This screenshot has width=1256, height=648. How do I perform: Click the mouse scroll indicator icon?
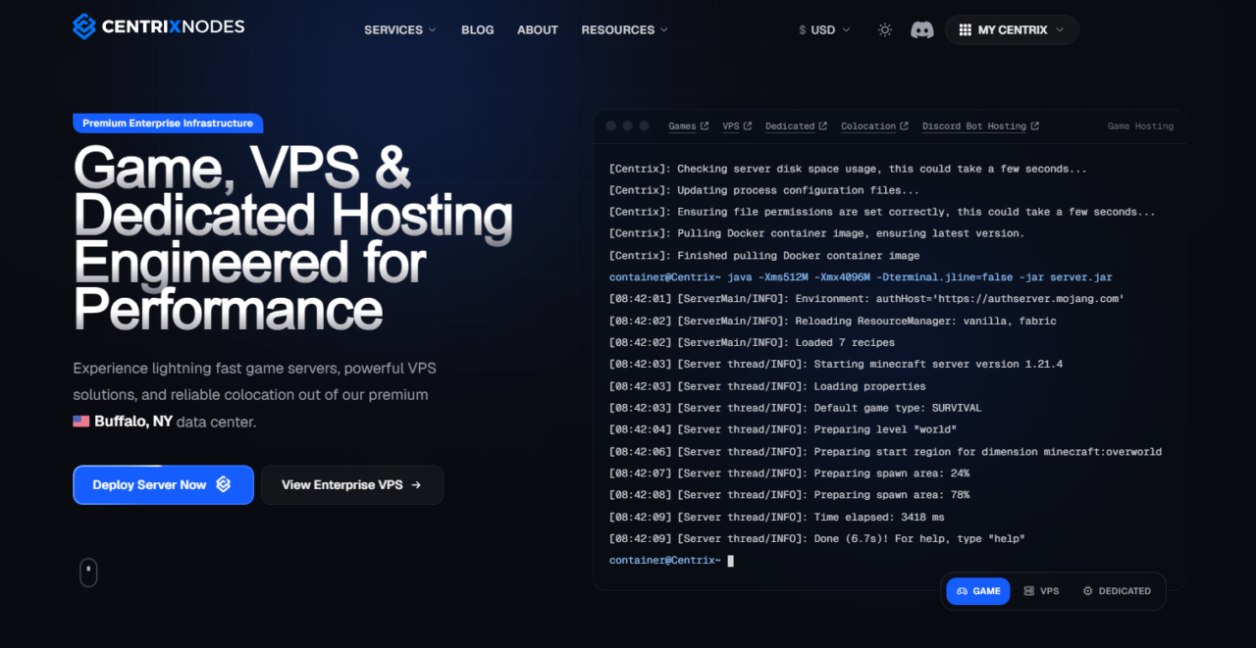pyautogui.click(x=88, y=573)
